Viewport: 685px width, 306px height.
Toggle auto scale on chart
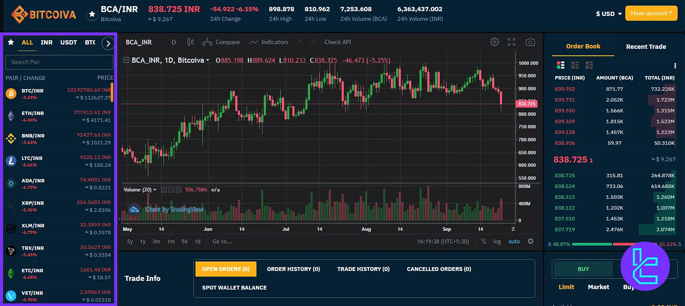[x=514, y=242]
